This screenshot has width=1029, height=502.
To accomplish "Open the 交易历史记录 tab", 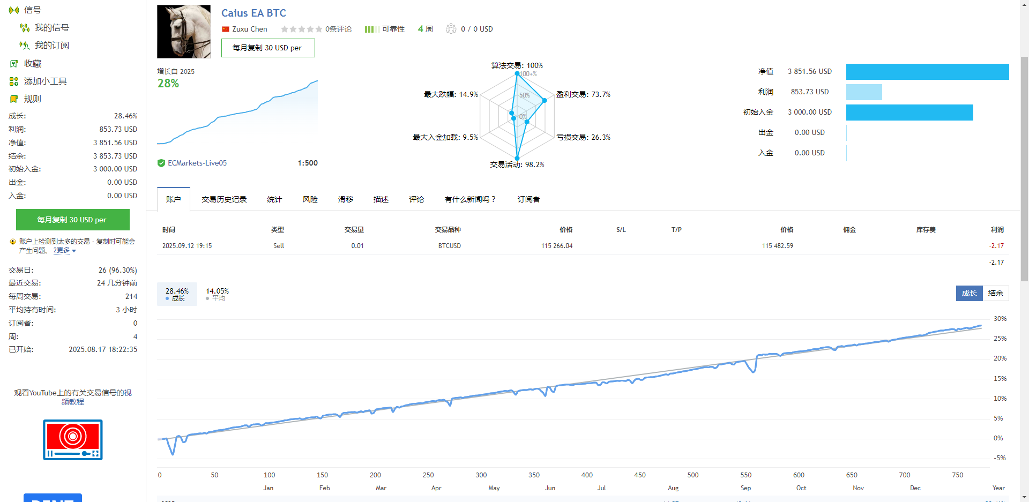I will (224, 199).
